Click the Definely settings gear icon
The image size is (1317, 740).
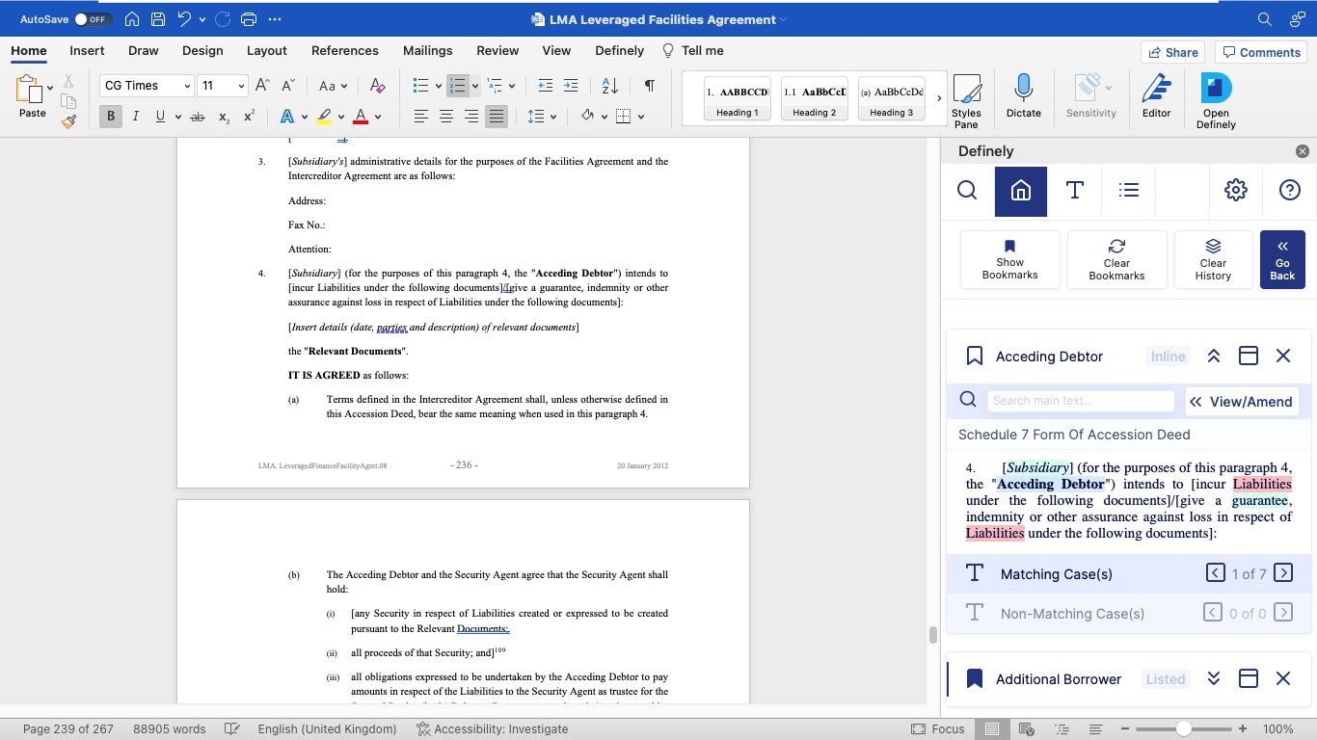(1235, 191)
